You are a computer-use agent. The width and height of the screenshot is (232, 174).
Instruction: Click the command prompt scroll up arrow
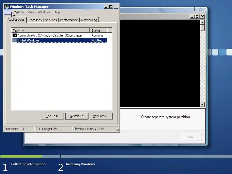click(x=202, y=22)
